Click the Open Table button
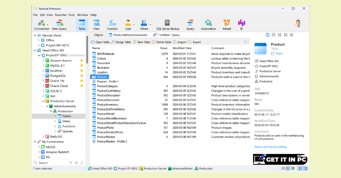Viewport: 341px width, 178px height. [x=100, y=42]
